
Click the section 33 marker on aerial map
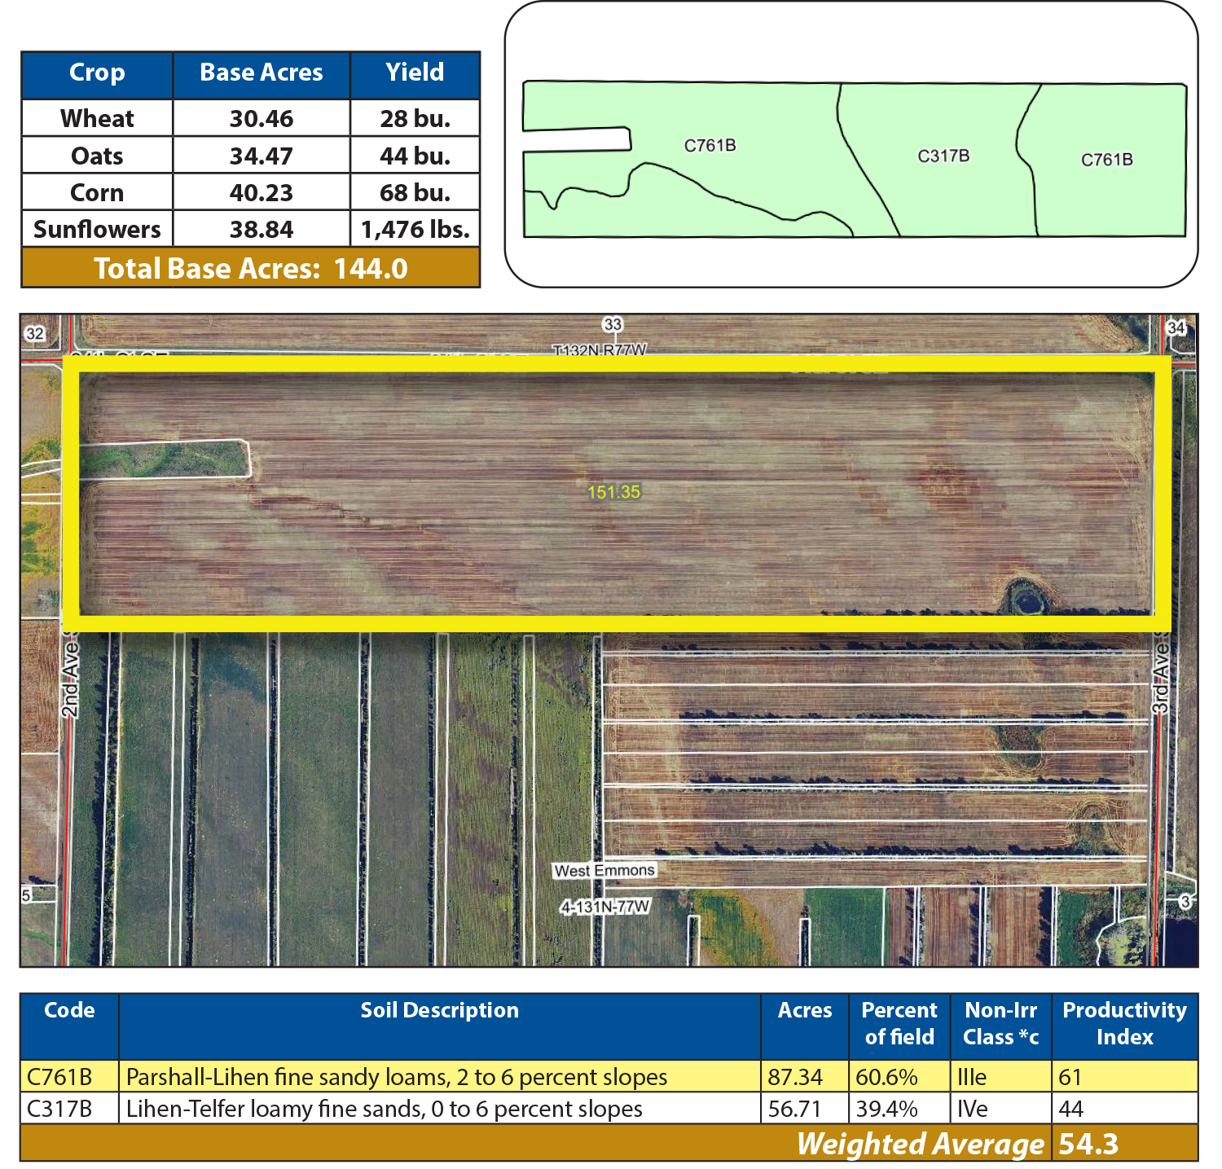[x=612, y=324]
